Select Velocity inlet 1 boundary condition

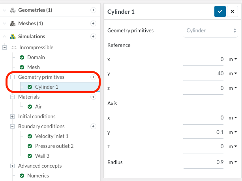pyautogui.click(x=51, y=136)
